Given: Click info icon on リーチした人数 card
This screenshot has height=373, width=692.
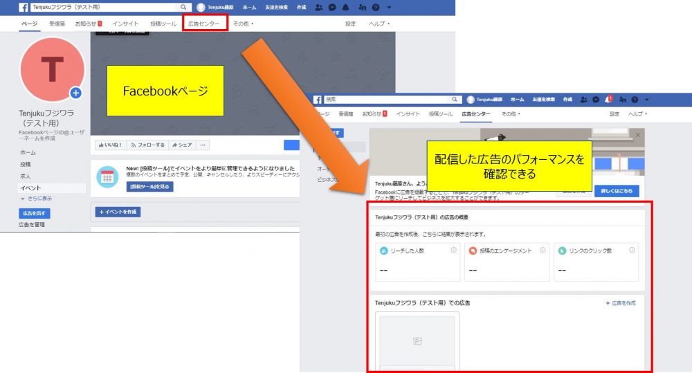Looking at the screenshot, I should [x=453, y=251].
